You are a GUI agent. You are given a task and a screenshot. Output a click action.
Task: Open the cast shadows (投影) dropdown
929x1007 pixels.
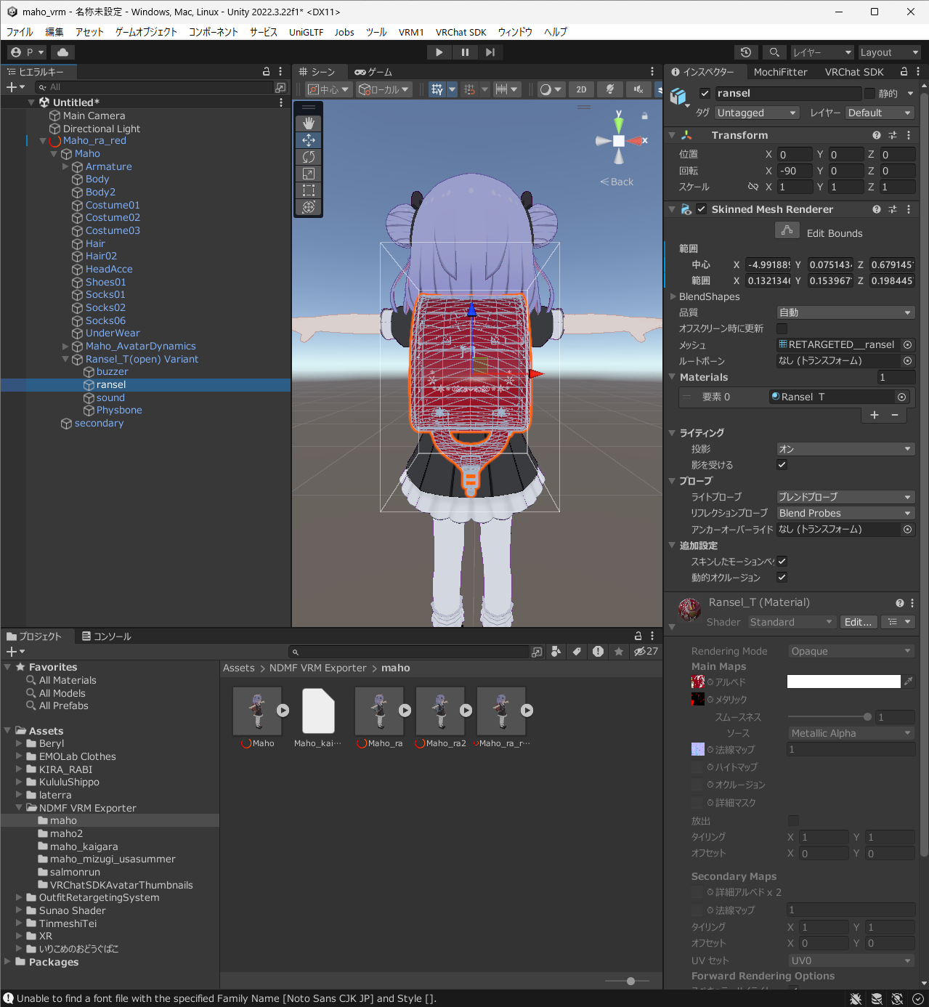[845, 449]
